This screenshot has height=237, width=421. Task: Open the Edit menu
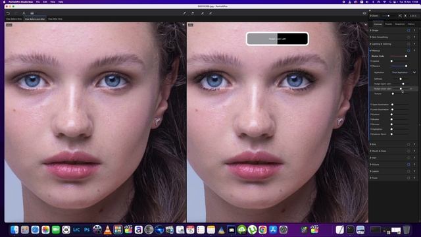click(x=45, y=2)
